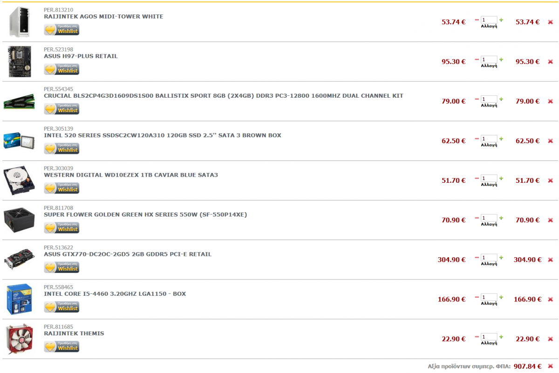Image resolution: width=559 pixels, height=373 pixels.
Task: View Intel Core i5 box thumbnail
Action: (x=20, y=299)
